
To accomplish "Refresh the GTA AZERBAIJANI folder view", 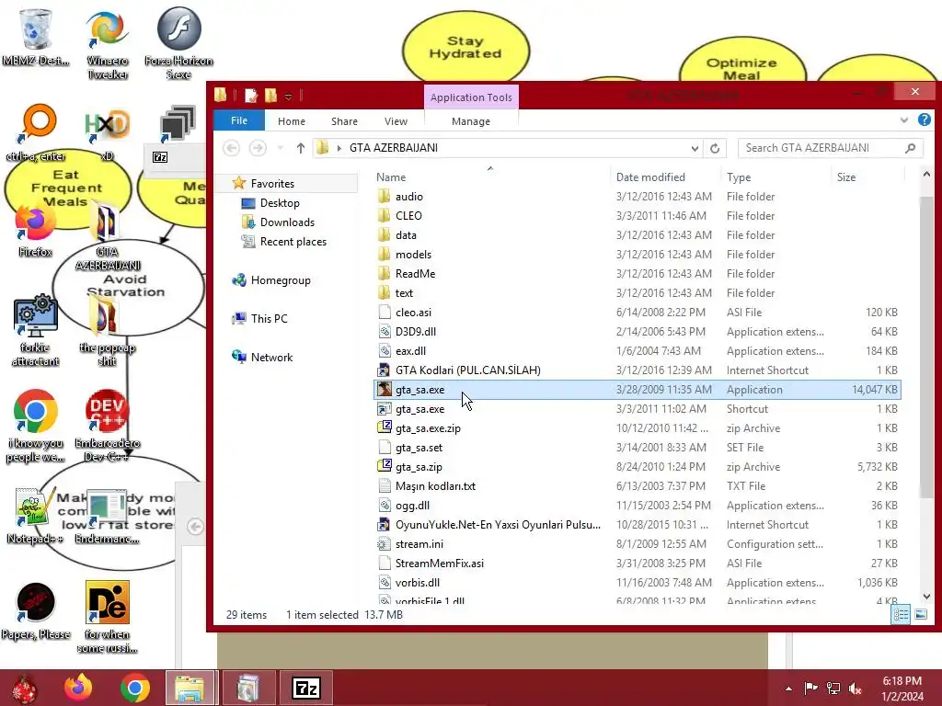I will pos(714,148).
